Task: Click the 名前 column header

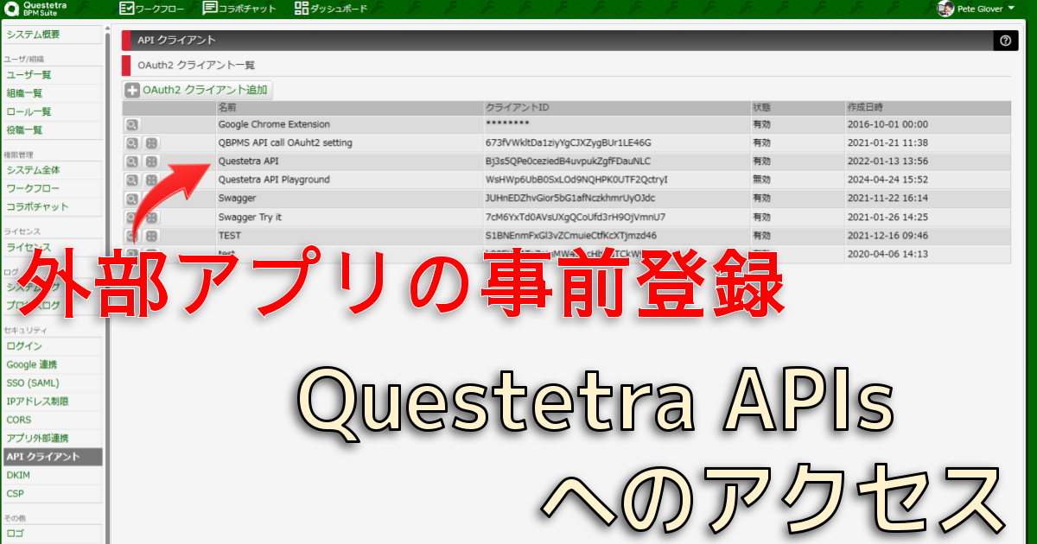Action: pos(349,108)
